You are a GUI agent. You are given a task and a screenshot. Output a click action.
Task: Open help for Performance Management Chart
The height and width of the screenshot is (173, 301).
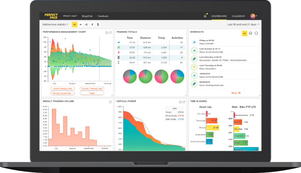[x=107, y=33]
